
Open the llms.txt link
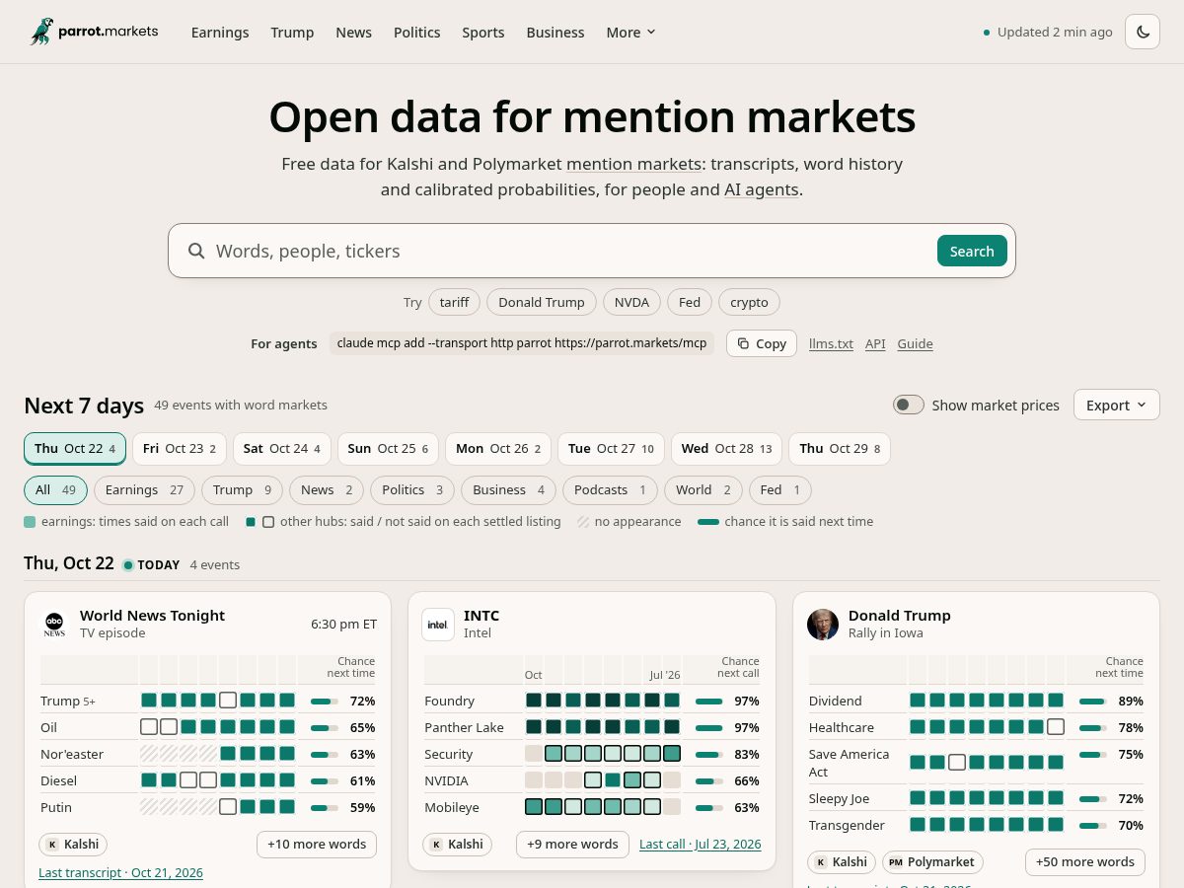[831, 343]
